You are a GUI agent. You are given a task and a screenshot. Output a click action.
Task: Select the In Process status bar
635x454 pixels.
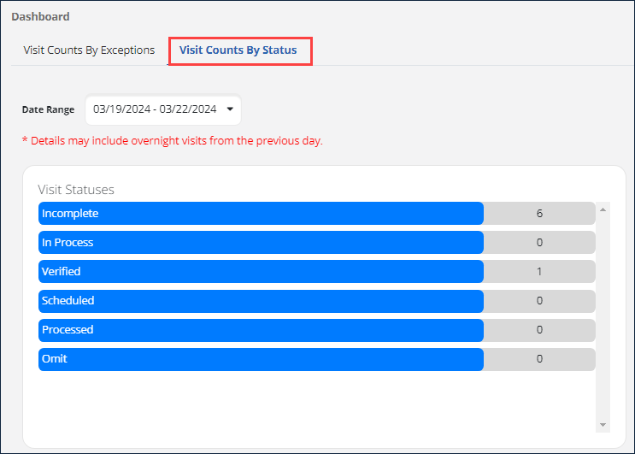click(x=261, y=243)
